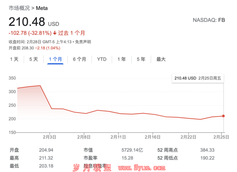Click the 过去 1 个月 period label
This screenshot has width=237, height=172.
[72, 33]
